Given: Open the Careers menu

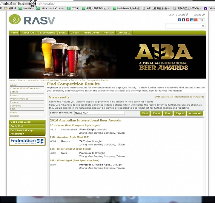Looking at the screenshot, I should (x=75, y=33).
